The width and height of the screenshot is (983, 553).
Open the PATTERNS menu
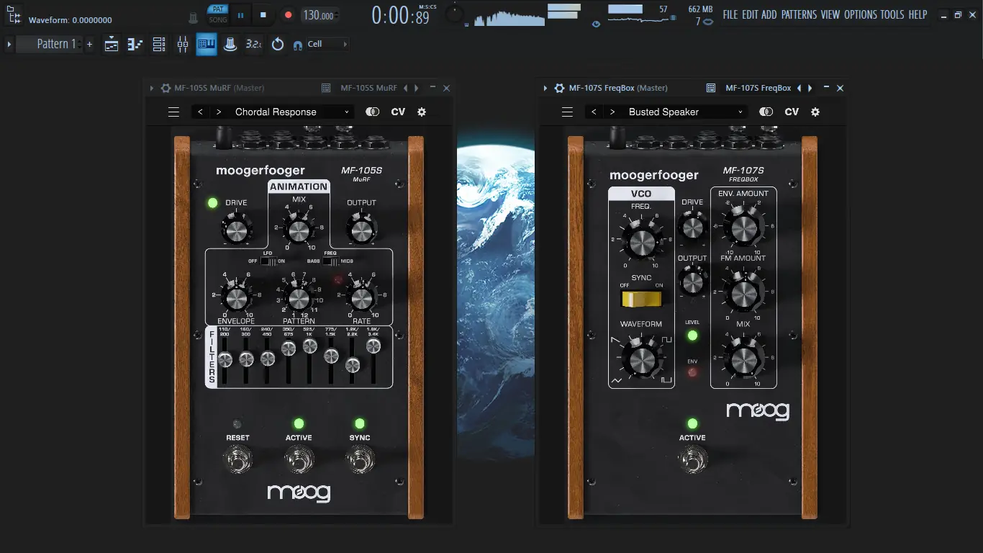click(799, 14)
